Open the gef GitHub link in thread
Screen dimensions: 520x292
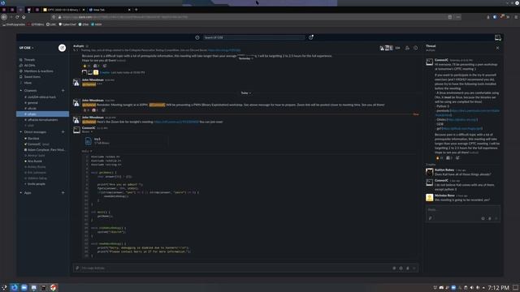462,128
